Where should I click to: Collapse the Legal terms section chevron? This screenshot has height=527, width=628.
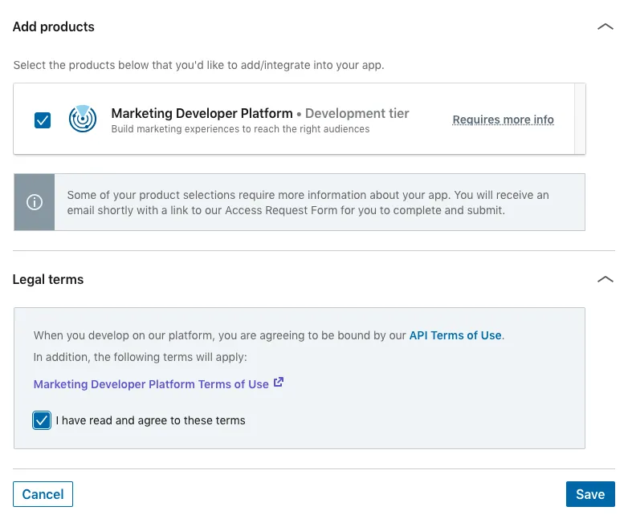[x=606, y=279]
